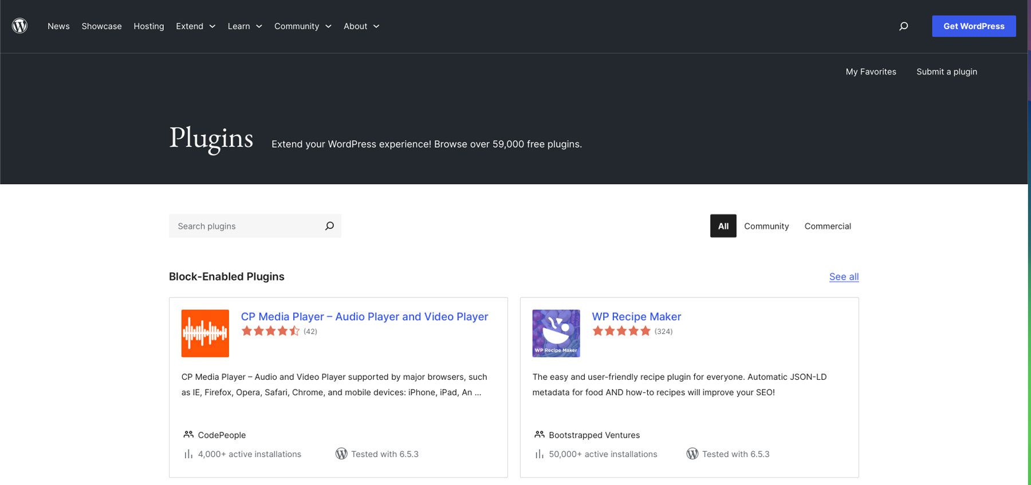Image resolution: width=1031 pixels, height=485 pixels.
Task: Select the Community plugins filter tab
Action: point(766,226)
